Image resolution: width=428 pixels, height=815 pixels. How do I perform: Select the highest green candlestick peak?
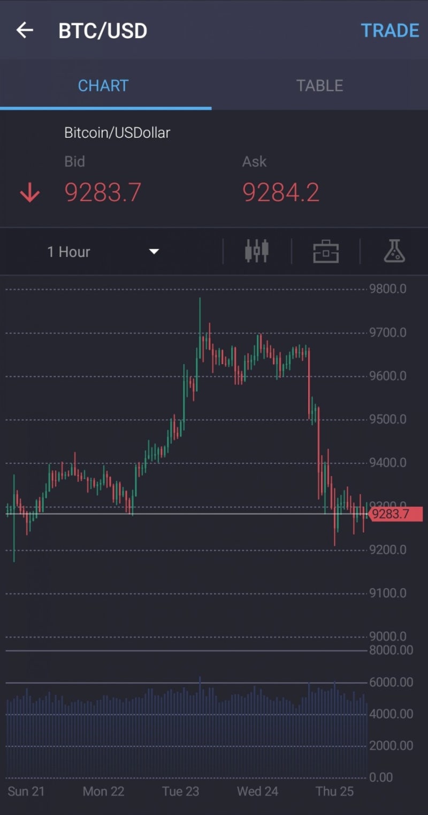pos(201,300)
